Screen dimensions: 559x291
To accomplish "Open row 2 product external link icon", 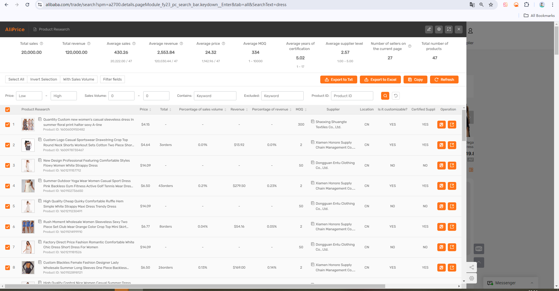I will 452,145.
